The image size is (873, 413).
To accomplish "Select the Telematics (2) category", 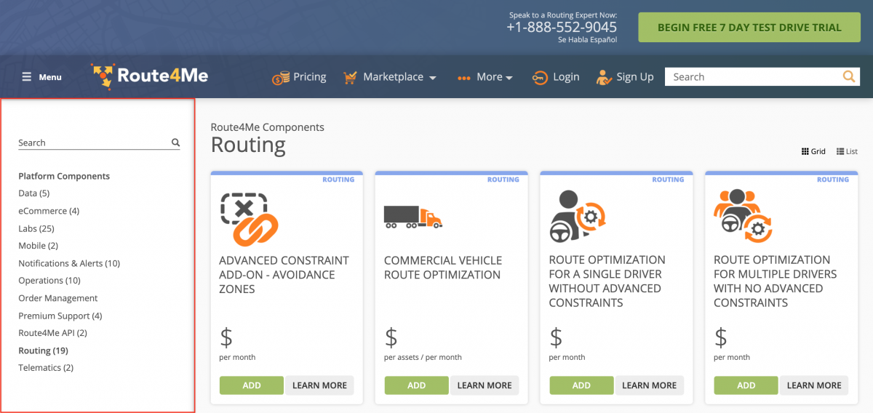I will point(46,368).
